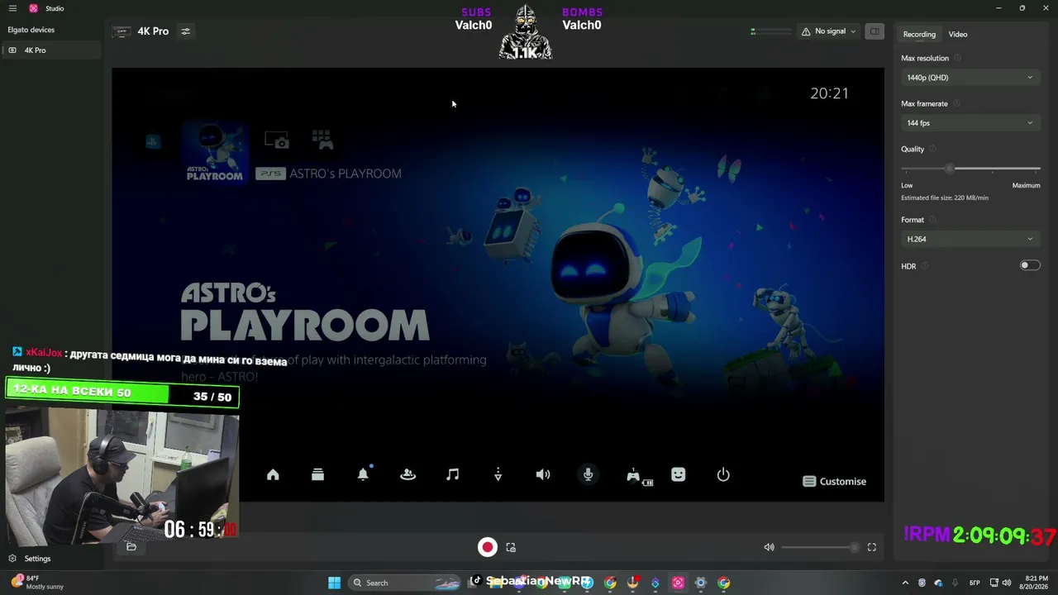This screenshot has height=595, width=1058.
Task: Open PS5 Game Base friends icon
Action: [407, 474]
